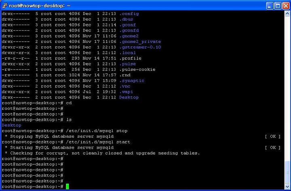Click the .wapi directory name
The width and height of the screenshot is (291, 191).
point(126,92)
